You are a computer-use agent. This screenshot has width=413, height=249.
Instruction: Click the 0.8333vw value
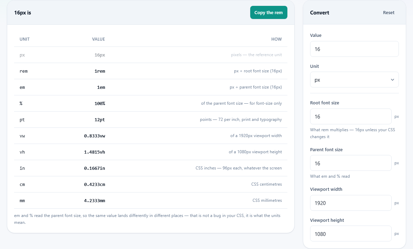point(95,136)
